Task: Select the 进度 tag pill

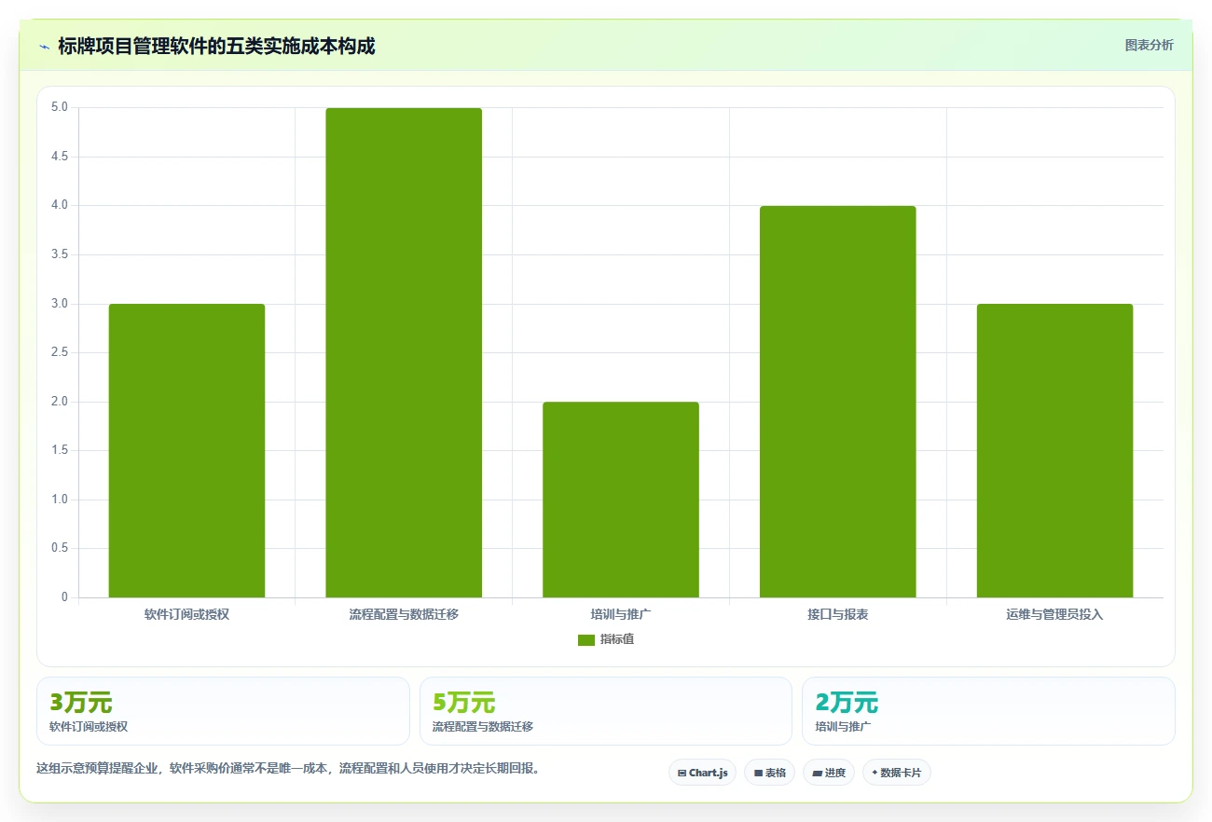Action: tap(829, 773)
